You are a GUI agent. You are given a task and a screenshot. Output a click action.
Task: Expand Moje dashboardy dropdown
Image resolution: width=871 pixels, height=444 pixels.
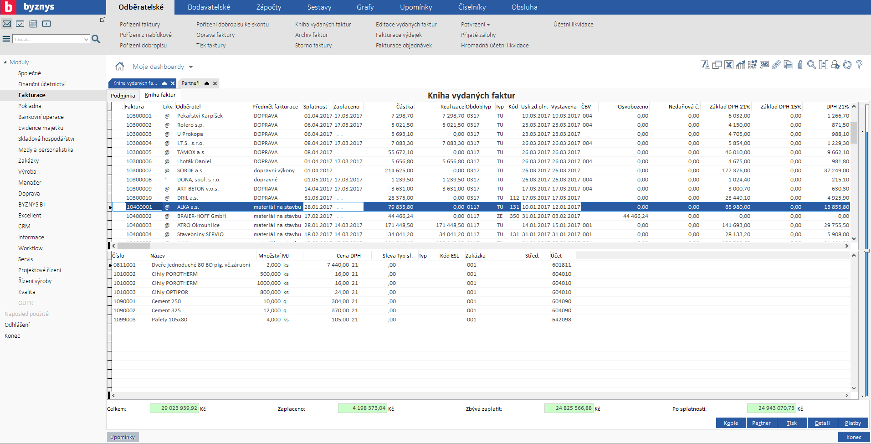pos(191,67)
